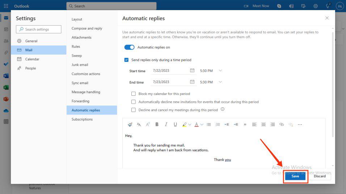Expand the End time 5:30 PM dropdown
This screenshot has width=346, height=194.
coord(220,82)
